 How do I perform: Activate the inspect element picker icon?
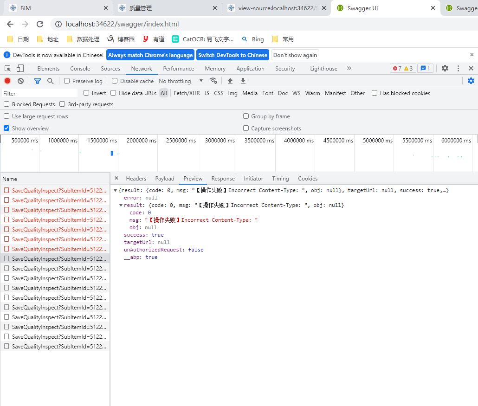[x=7, y=69]
